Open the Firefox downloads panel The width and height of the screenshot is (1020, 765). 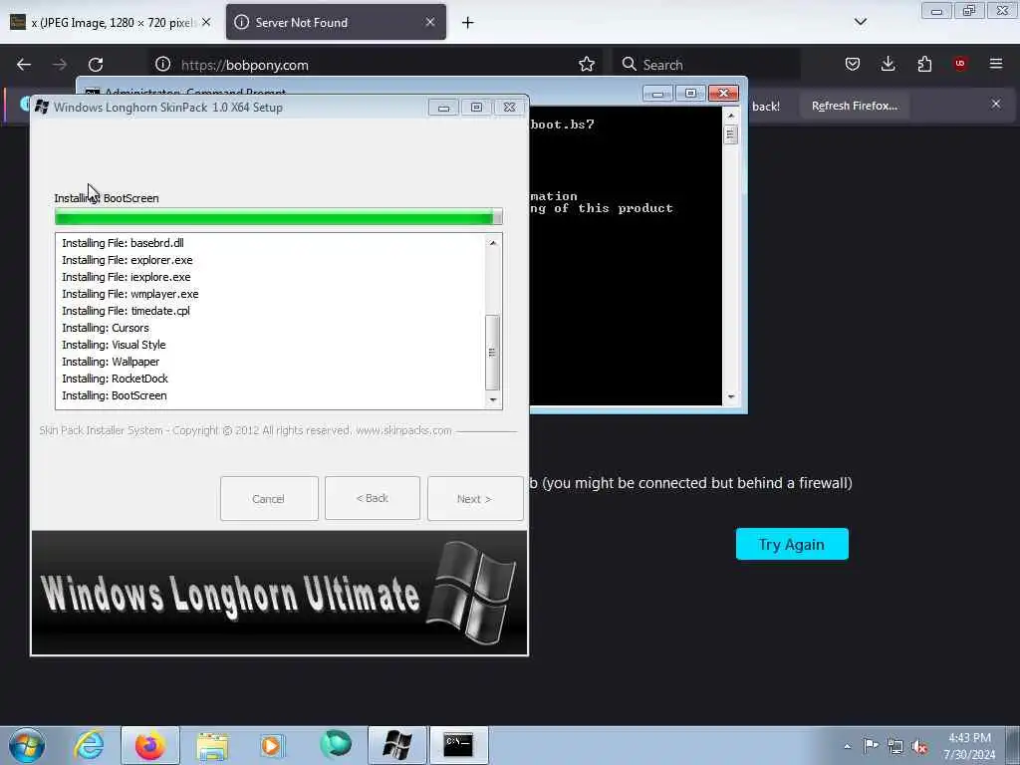point(888,64)
